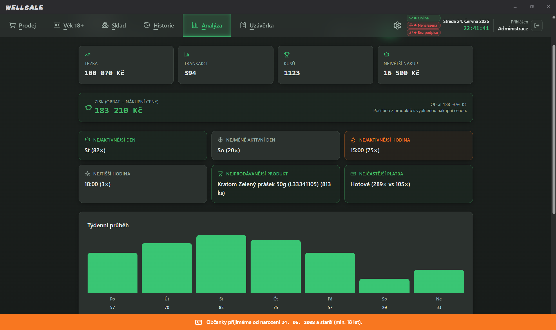This screenshot has width=556, height=330.
Task: Click the Tržba revenue card
Action: 126,65
